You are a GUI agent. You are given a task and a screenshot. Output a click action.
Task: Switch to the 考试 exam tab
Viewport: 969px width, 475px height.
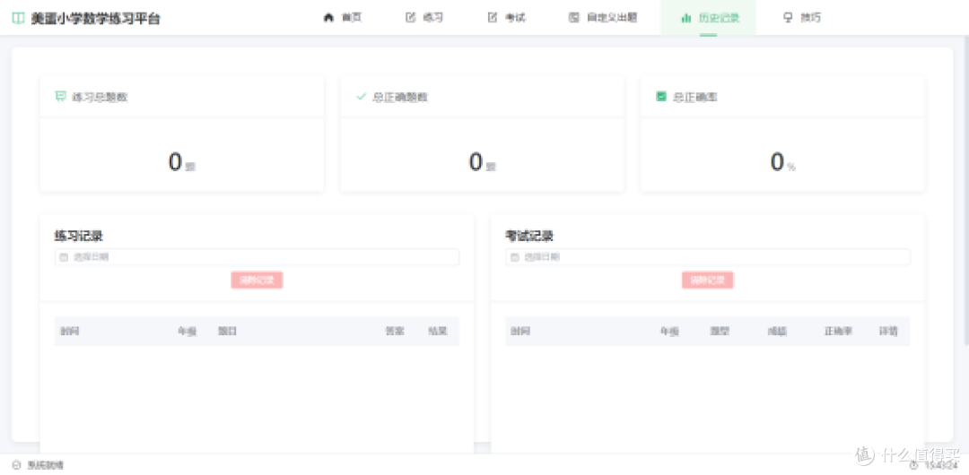506,17
